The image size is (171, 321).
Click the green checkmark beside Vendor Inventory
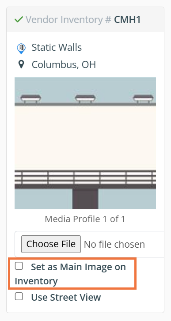[x=19, y=20]
